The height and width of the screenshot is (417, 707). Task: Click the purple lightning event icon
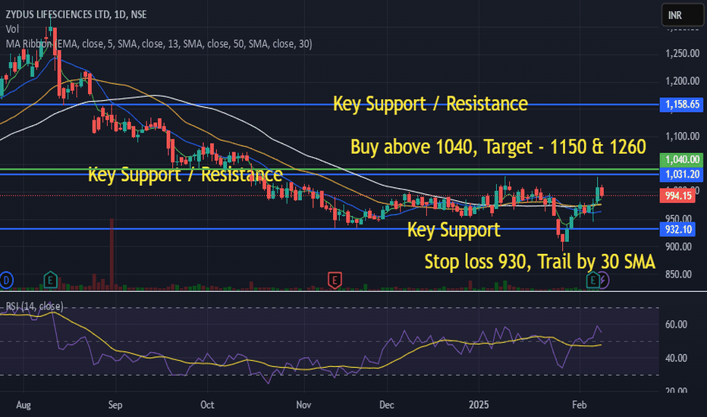(x=604, y=281)
